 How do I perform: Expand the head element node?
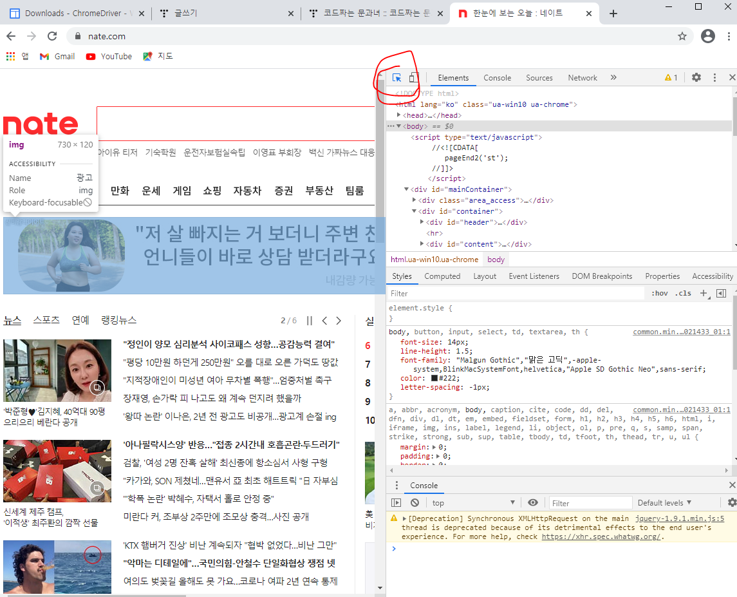click(398, 115)
